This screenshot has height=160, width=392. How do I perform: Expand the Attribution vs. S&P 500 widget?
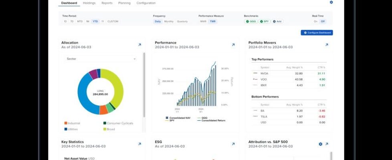(327, 144)
